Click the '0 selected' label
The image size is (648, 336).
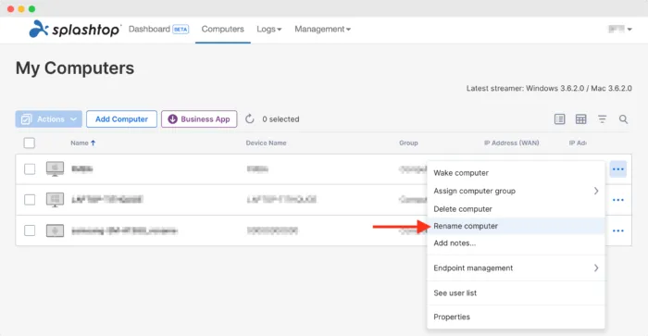(280, 119)
